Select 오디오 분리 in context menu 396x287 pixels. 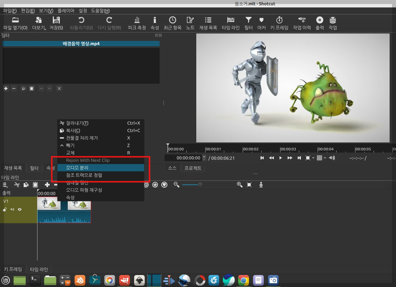coord(101,168)
